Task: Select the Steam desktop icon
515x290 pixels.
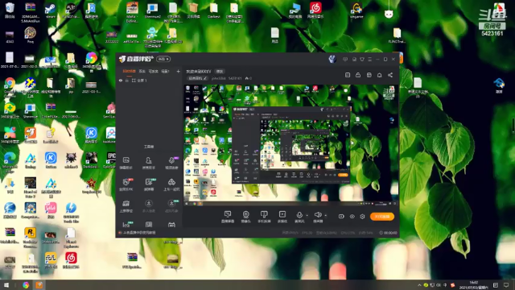Action: tap(51, 10)
